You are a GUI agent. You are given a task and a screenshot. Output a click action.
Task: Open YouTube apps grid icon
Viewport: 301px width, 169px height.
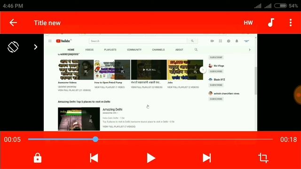(221, 41)
